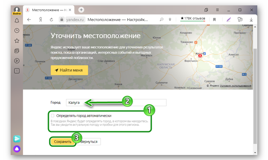Toggle Определять город автоматически checkbox

53,115
